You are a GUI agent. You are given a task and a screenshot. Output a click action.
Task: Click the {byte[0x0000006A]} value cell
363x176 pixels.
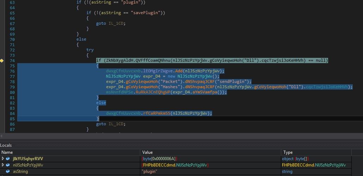[160, 159]
